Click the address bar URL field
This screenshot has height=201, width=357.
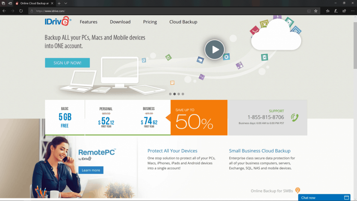tap(168, 11)
